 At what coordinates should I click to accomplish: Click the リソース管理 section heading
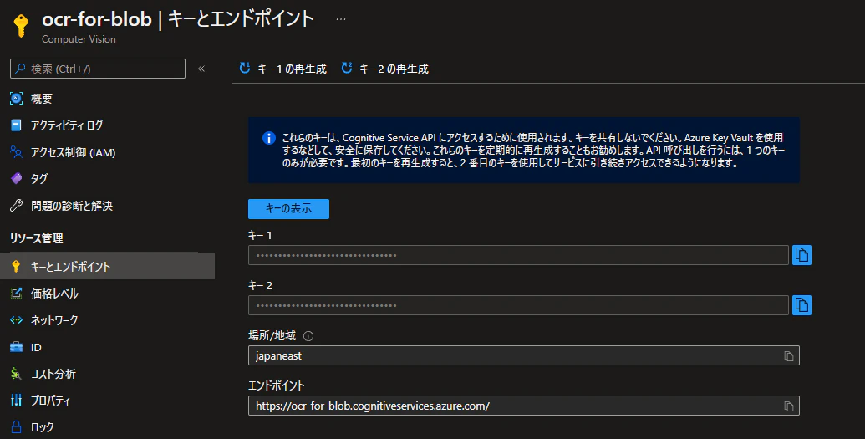tap(37, 238)
